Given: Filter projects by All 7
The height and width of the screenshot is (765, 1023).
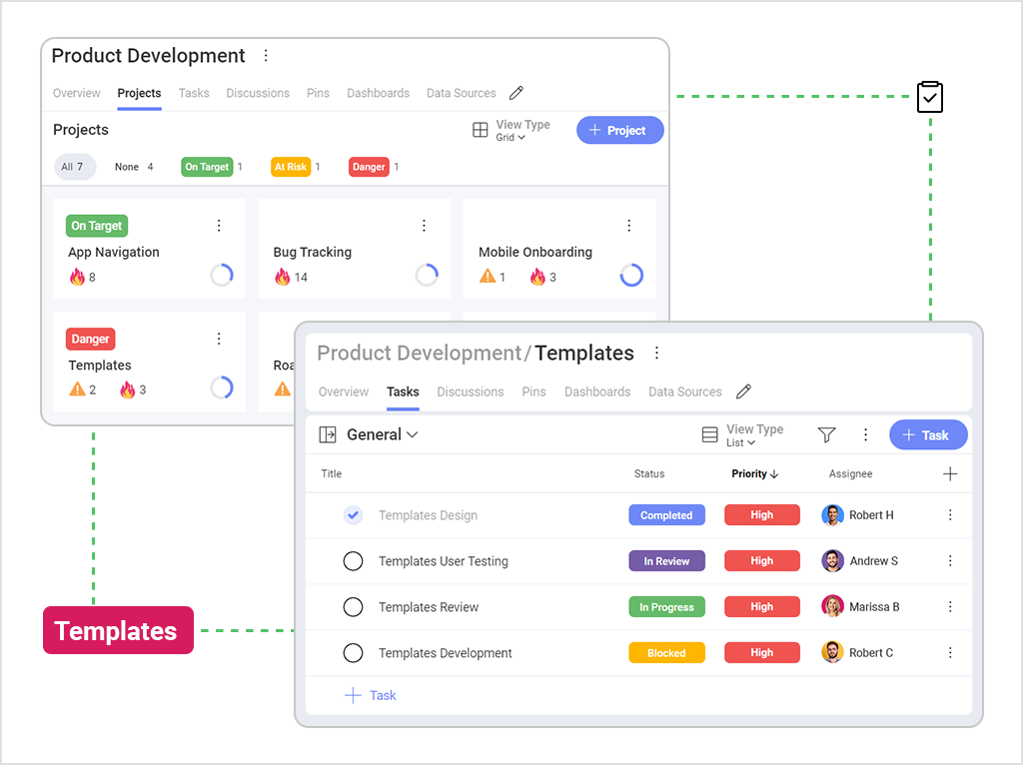Looking at the screenshot, I should click(74, 167).
